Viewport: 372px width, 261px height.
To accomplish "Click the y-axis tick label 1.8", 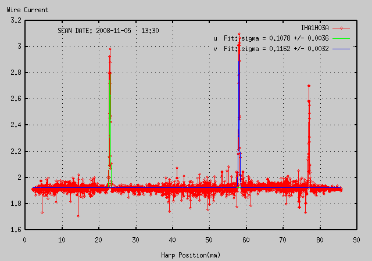I will pyautogui.click(x=16, y=204).
